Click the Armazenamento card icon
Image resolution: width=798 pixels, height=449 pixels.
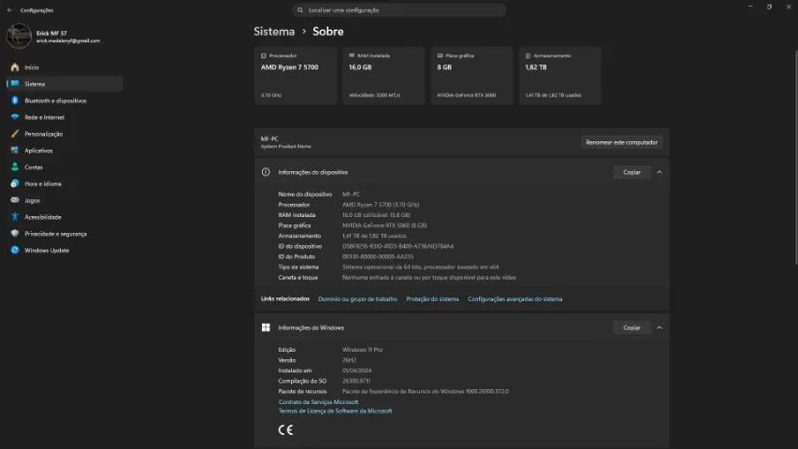528,55
